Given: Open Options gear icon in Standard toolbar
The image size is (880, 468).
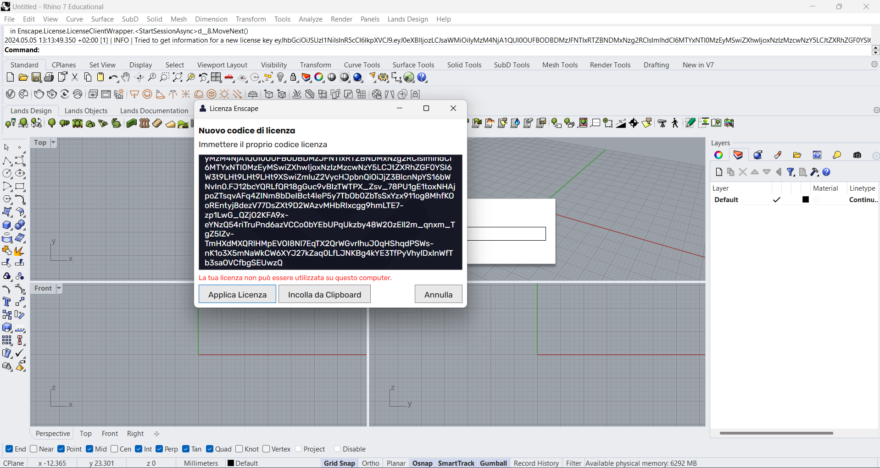Looking at the screenshot, I should click(x=384, y=77).
